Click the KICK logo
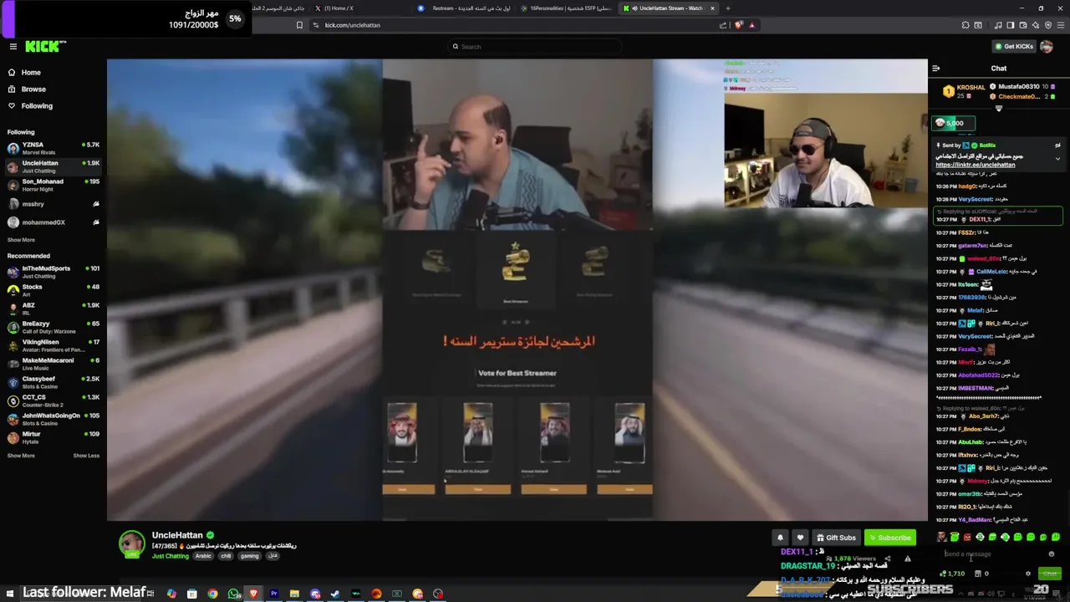 coord(43,47)
